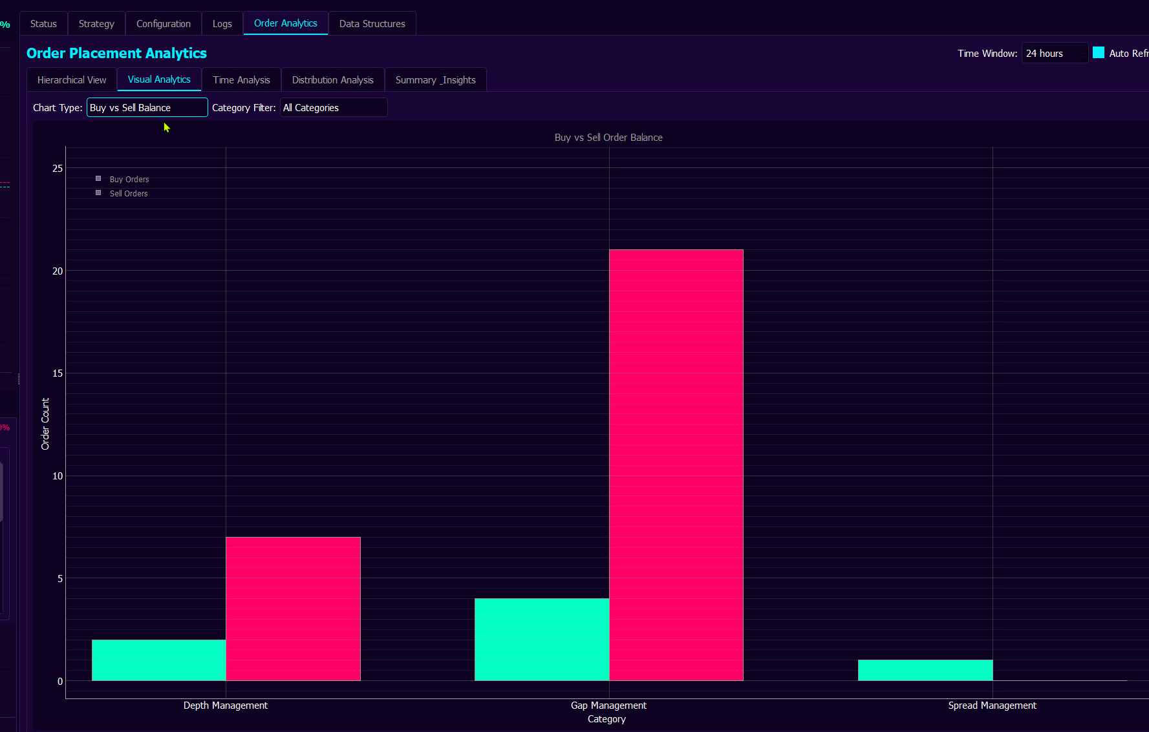Click the Sell Orders legend marker
Screen dimensions: 1149x732
tap(98, 193)
